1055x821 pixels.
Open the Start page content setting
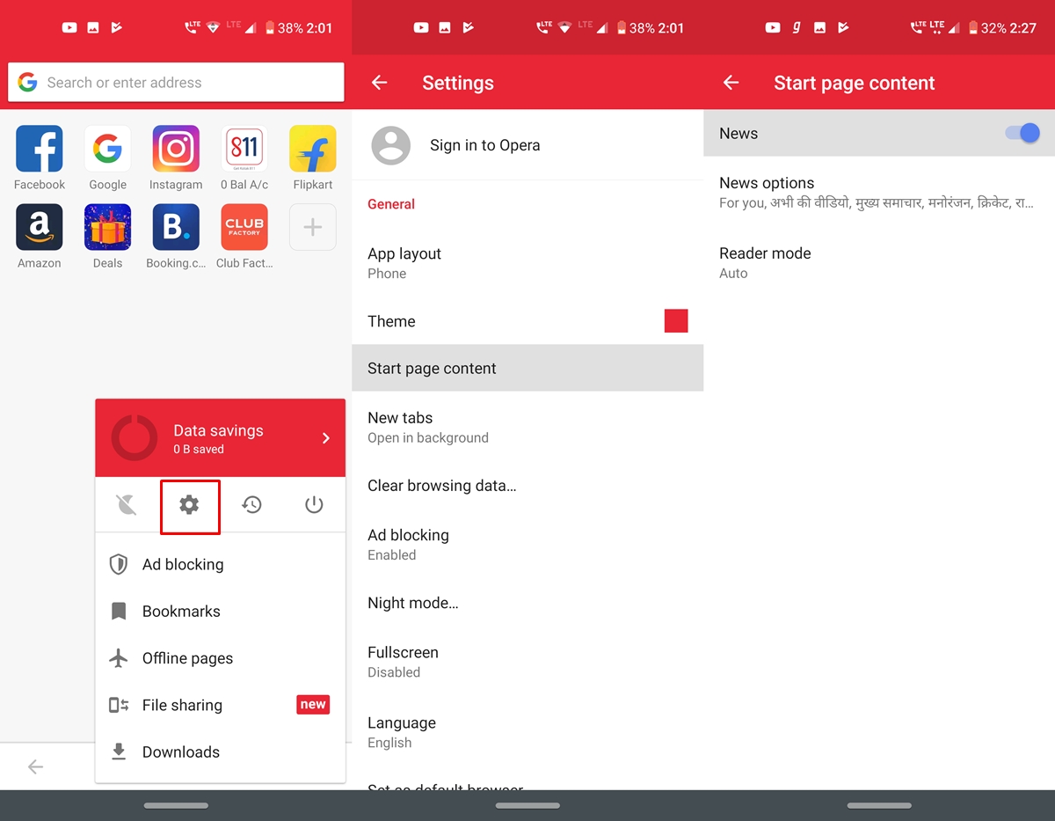pyautogui.click(x=527, y=368)
